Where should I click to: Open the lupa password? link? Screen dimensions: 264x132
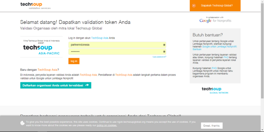tap(159, 57)
